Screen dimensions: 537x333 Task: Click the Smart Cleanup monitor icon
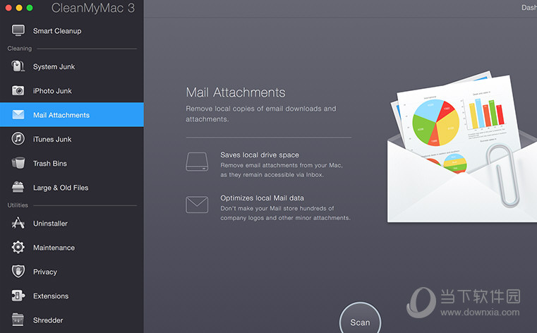pyautogui.click(x=18, y=30)
